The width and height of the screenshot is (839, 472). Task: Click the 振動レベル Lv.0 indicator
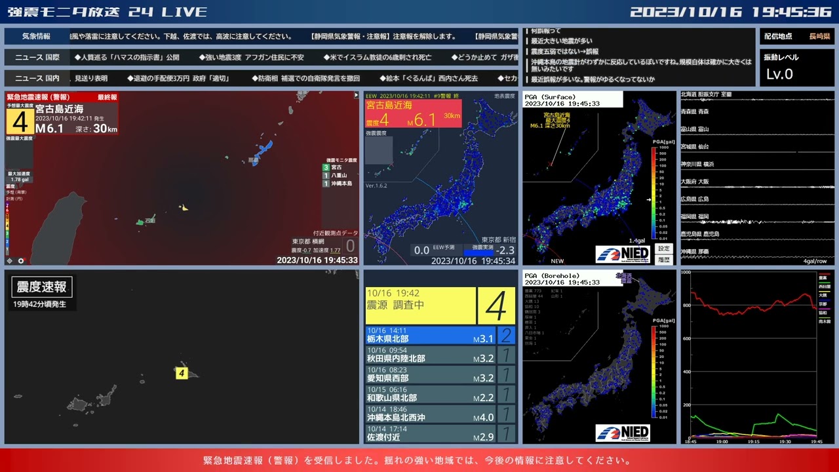click(x=797, y=68)
